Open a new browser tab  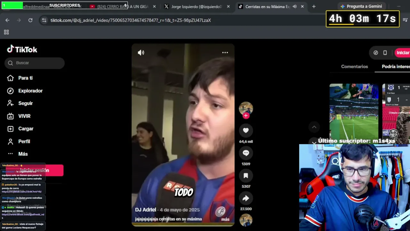[314, 6]
